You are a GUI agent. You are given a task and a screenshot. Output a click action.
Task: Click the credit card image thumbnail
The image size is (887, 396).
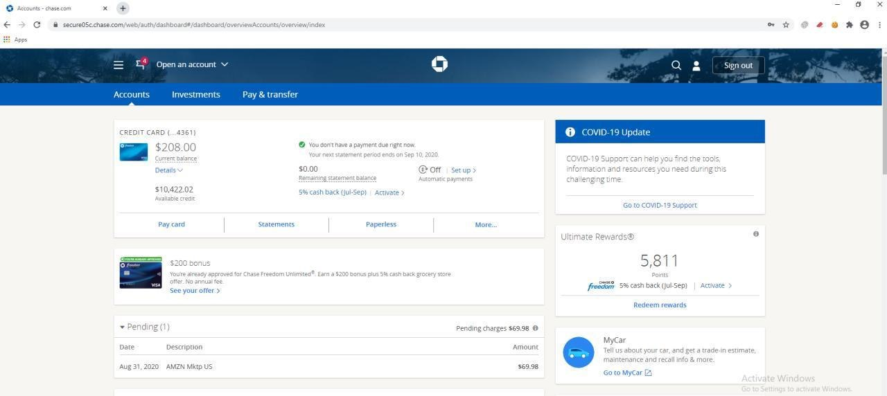[x=134, y=152]
